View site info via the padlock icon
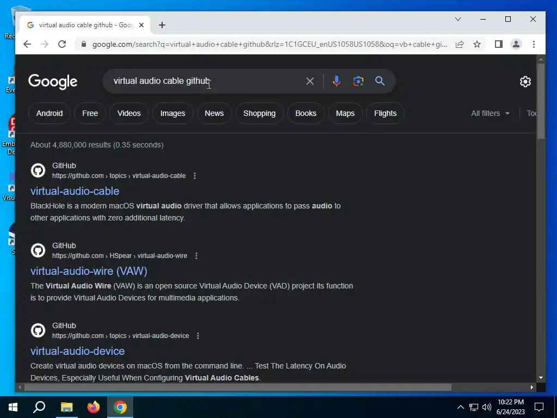Viewport: 557px width, 418px height. tap(83, 44)
